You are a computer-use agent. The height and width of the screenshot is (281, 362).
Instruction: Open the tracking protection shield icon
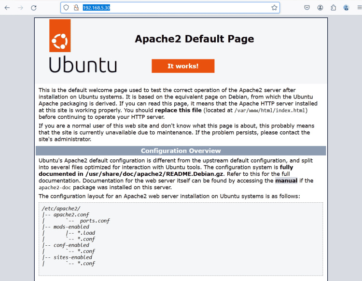click(x=67, y=8)
